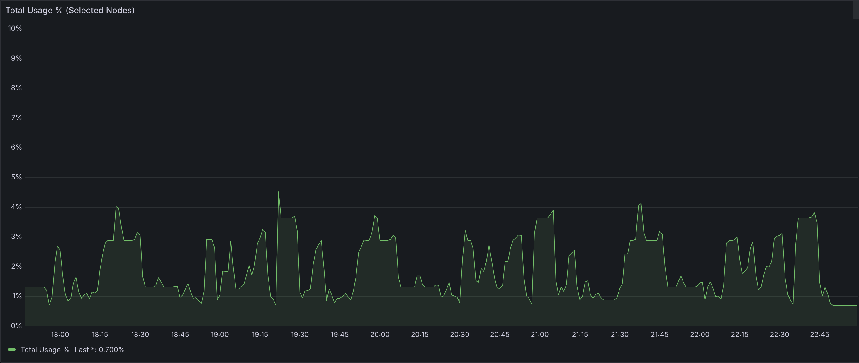Click the 20:30 time axis label

click(x=459, y=334)
